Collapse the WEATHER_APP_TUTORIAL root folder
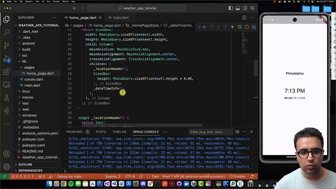Viewport: 336px width, 189px height. pos(37,25)
